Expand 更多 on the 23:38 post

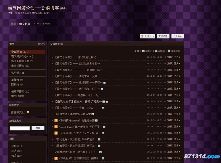tap(177, 70)
